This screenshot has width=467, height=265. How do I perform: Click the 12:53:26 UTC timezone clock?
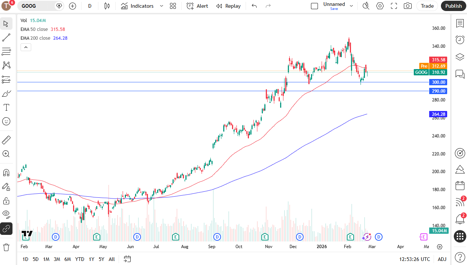click(x=414, y=259)
